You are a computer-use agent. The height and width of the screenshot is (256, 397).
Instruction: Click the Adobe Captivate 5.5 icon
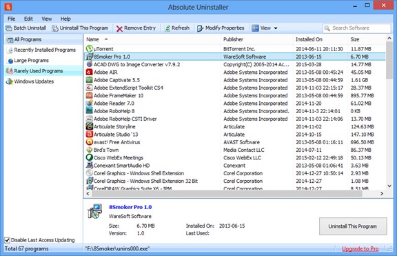click(90, 80)
